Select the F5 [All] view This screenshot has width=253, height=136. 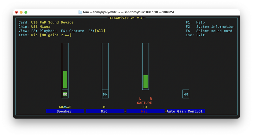click(97, 31)
